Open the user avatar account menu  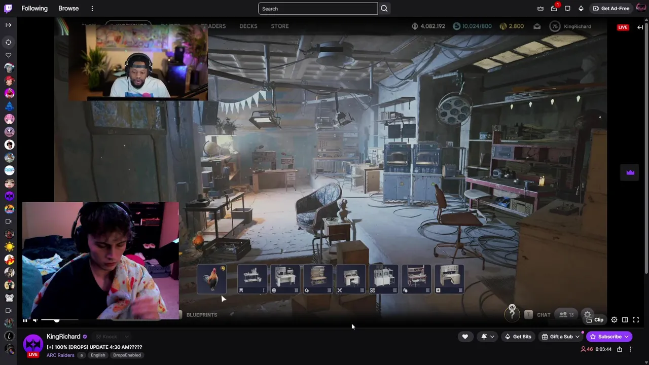pos(641,8)
